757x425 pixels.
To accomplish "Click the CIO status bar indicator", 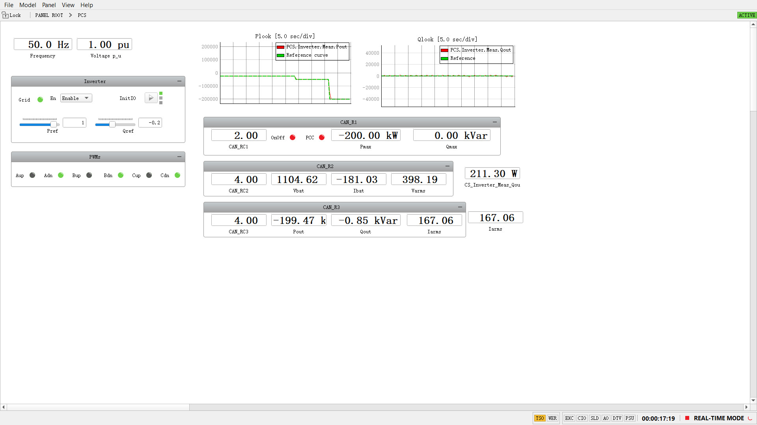I will (582, 418).
